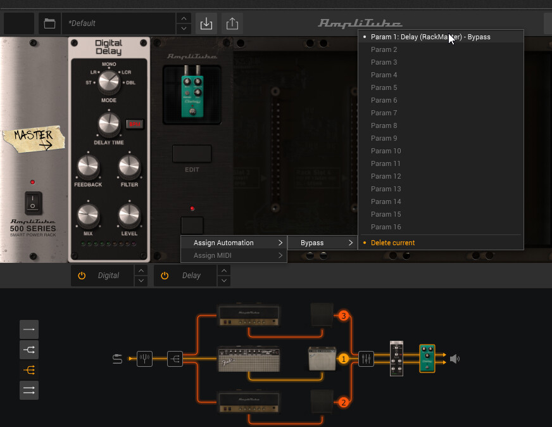Step the Digital slot selector up
This screenshot has width=552, height=427.
[x=142, y=271]
